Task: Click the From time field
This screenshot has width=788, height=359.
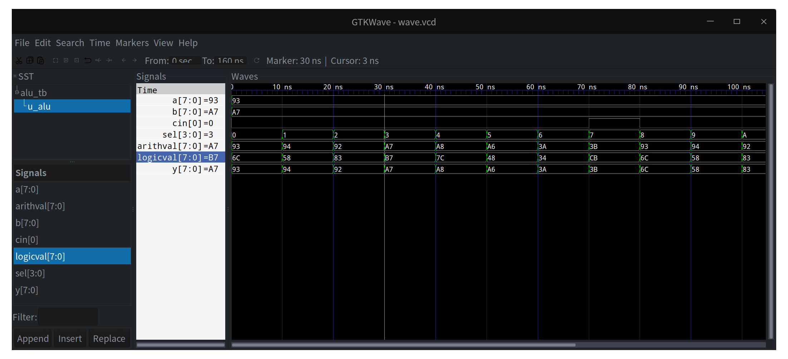Action: (x=184, y=61)
